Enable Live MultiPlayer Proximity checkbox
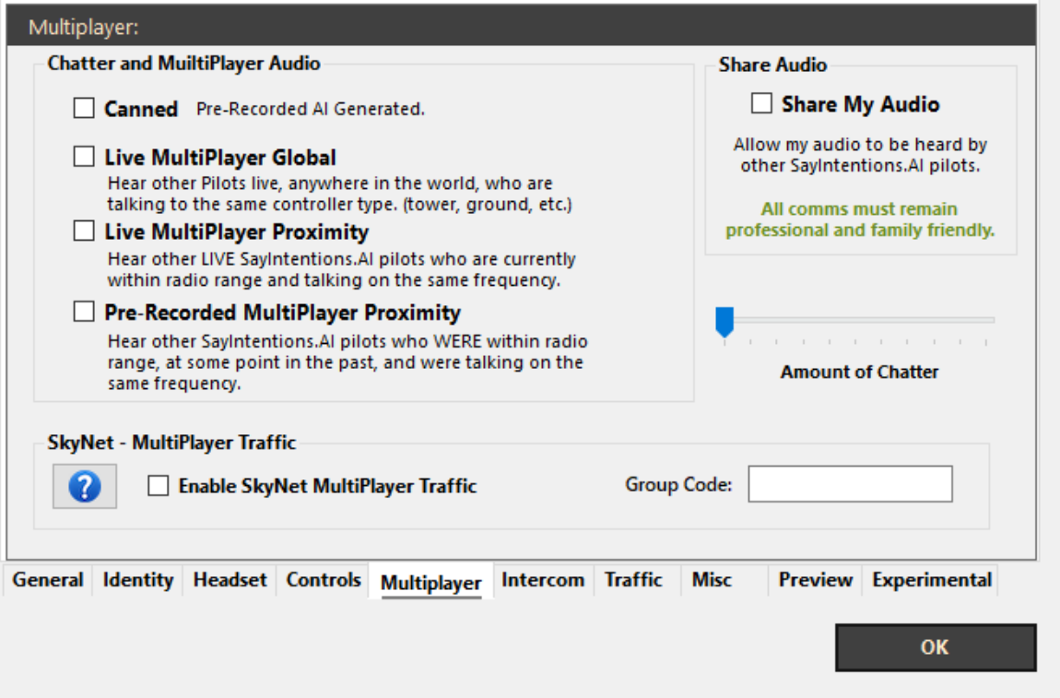1060x698 pixels. 84,231
